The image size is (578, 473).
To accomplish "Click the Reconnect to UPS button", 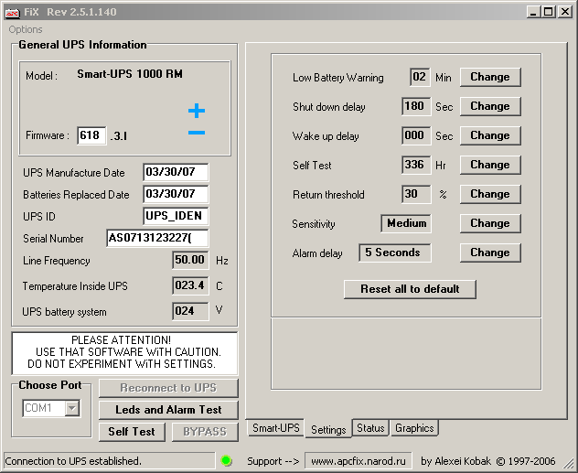I will click(x=168, y=388).
